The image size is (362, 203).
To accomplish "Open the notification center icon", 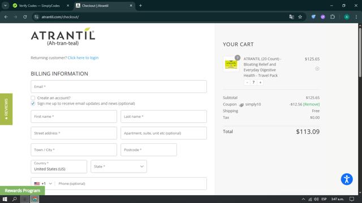I will click(352, 199).
